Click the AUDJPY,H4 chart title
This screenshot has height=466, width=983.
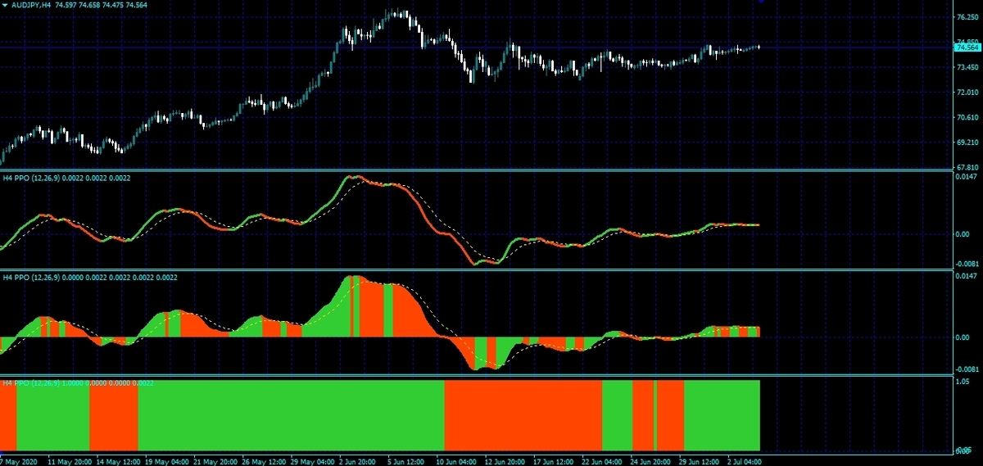pos(32,5)
